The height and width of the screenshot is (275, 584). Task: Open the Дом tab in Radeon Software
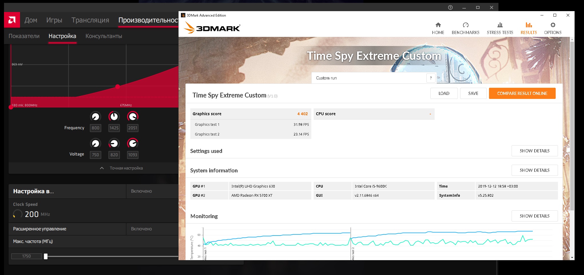pyautogui.click(x=31, y=20)
